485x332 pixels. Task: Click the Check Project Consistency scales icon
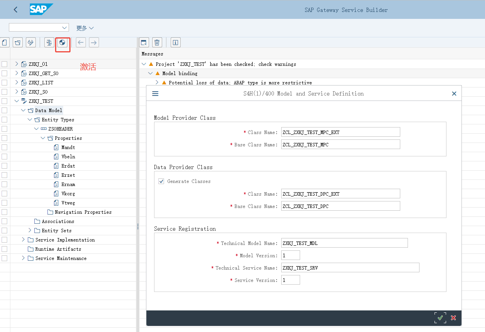(x=49, y=42)
